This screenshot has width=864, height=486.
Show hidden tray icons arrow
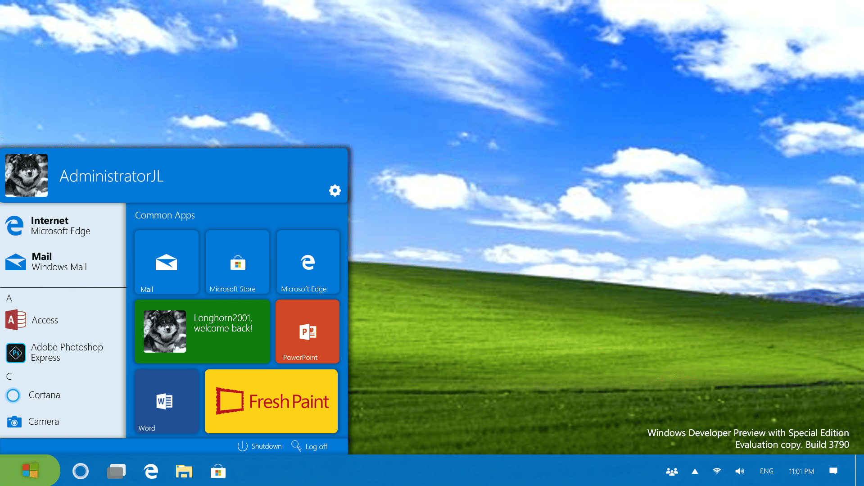tap(695, 471)
